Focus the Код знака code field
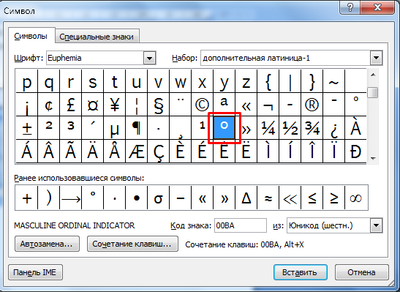The width and height of the screenshot is (400, 292). (241, 225)
